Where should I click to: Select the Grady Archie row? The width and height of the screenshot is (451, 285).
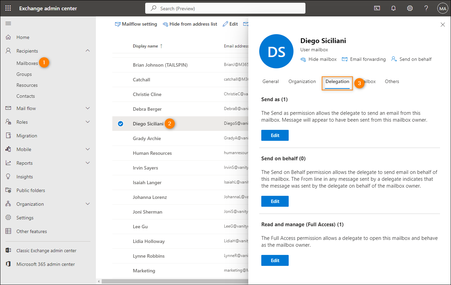[180, 138]
